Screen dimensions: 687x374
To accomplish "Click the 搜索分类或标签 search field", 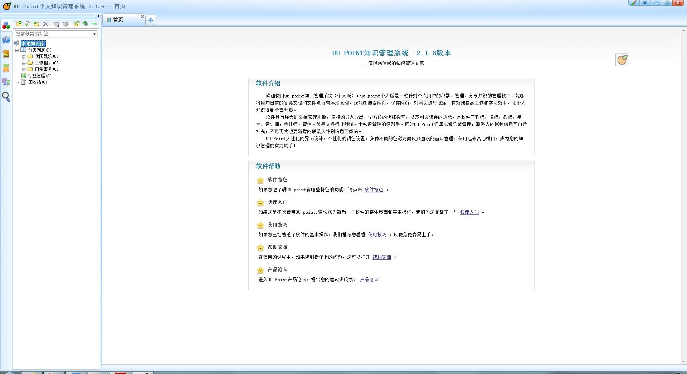I will 54,34.
